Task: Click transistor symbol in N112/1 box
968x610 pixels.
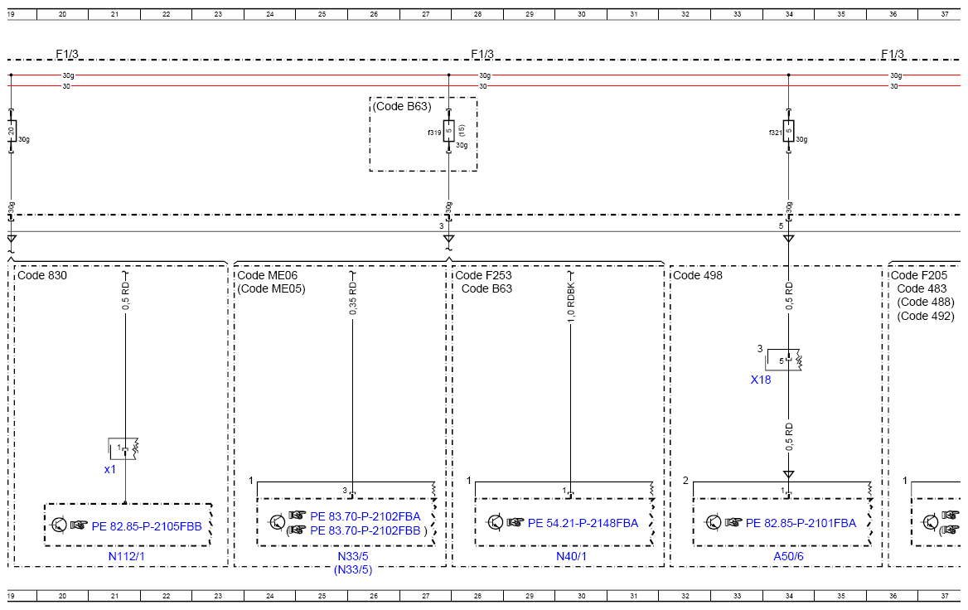Action: point(60,525)
